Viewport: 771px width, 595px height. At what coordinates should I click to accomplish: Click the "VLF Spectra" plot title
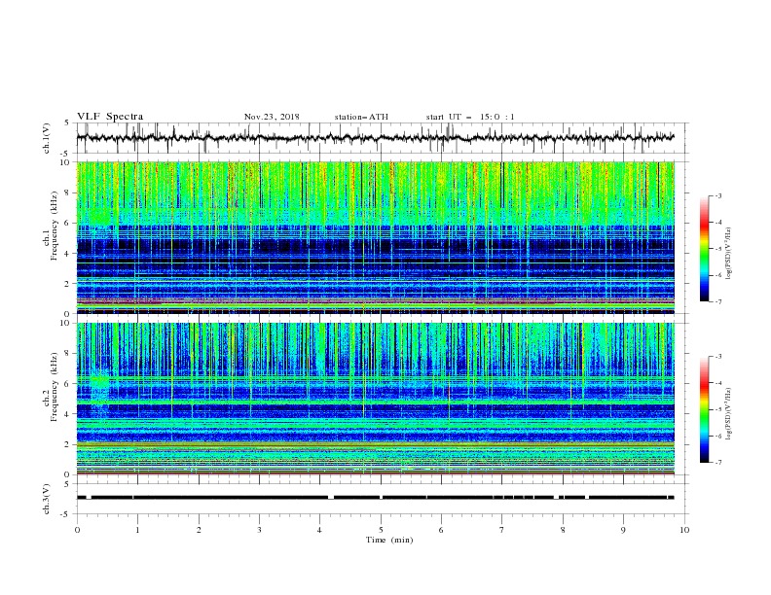pyautogui.click(x=110, y=117)
